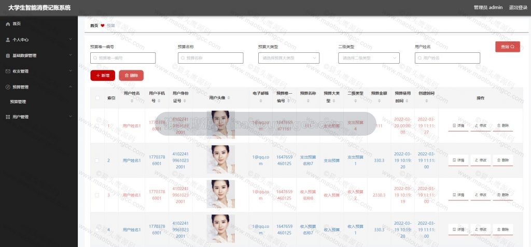Sort by 创建时间 column arrows
Image resolution: width=531 pixels, height=247 pixels.
click(x=426, y=101)
